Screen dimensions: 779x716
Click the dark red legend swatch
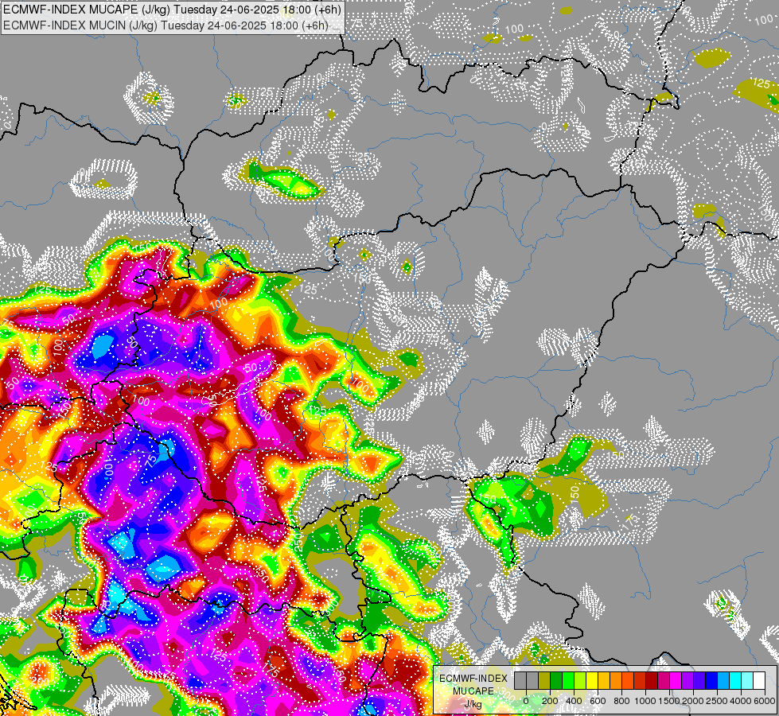click(x=652, y=681)
